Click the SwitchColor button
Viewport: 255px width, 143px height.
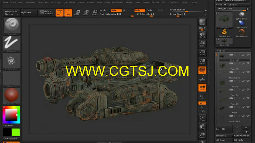point(11,139)
